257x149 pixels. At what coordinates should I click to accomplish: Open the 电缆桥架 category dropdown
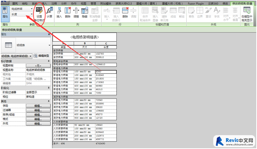32,9
